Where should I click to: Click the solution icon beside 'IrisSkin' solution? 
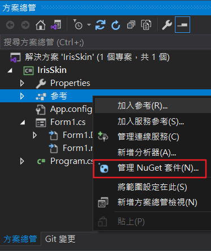click(x=15, y=57)
